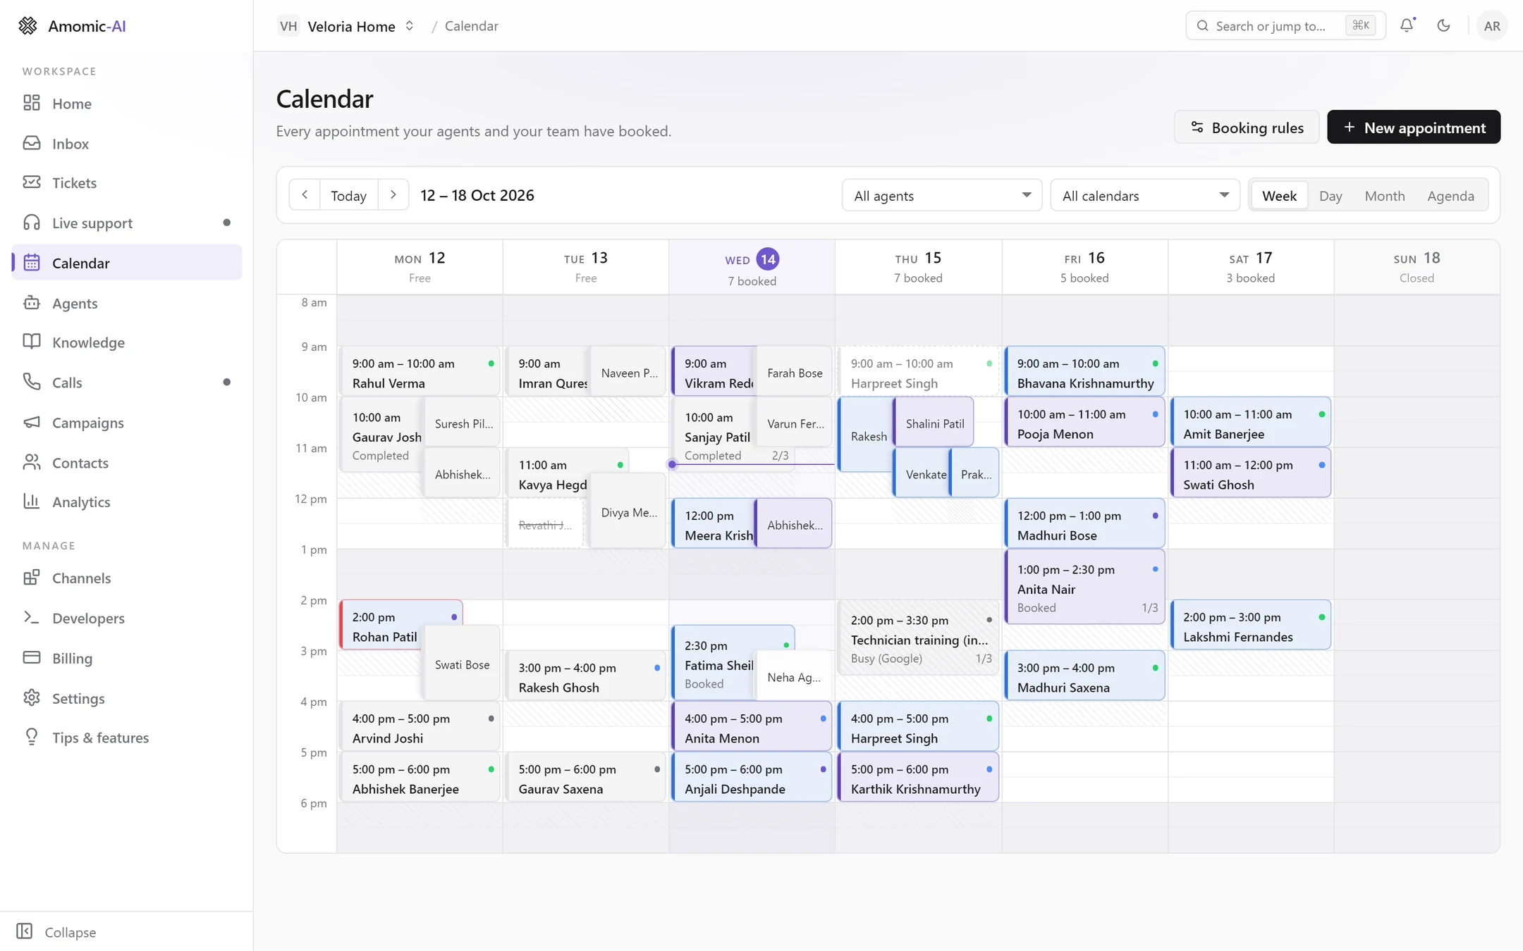Go to Tickets via its icon
This screenshot has height=951, width=1523.
32,182
